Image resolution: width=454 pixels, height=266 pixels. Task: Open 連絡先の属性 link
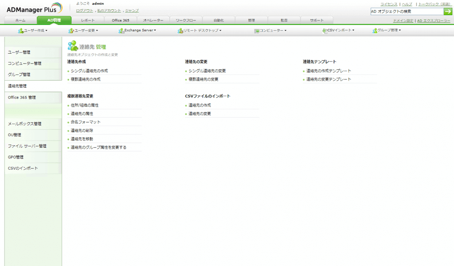pos(82,114)
